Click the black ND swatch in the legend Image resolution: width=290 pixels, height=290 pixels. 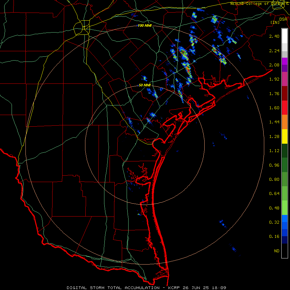(x=285, y=251)
